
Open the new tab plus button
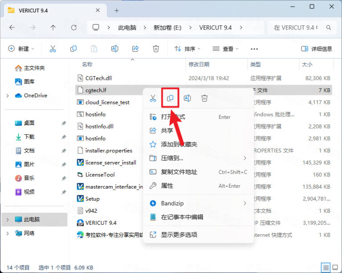[117, 10]
